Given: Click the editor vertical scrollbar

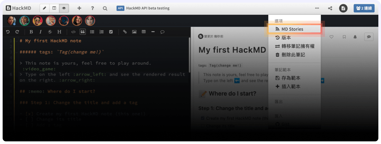Looking at the screenshot, I should coord(190,55).
